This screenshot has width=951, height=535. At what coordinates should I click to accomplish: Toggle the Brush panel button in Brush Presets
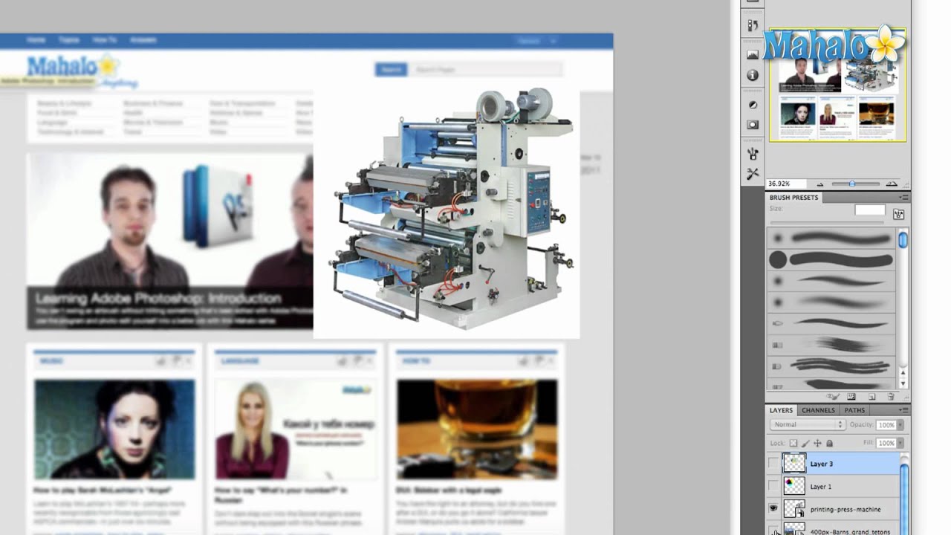click(x=898, y=214)
